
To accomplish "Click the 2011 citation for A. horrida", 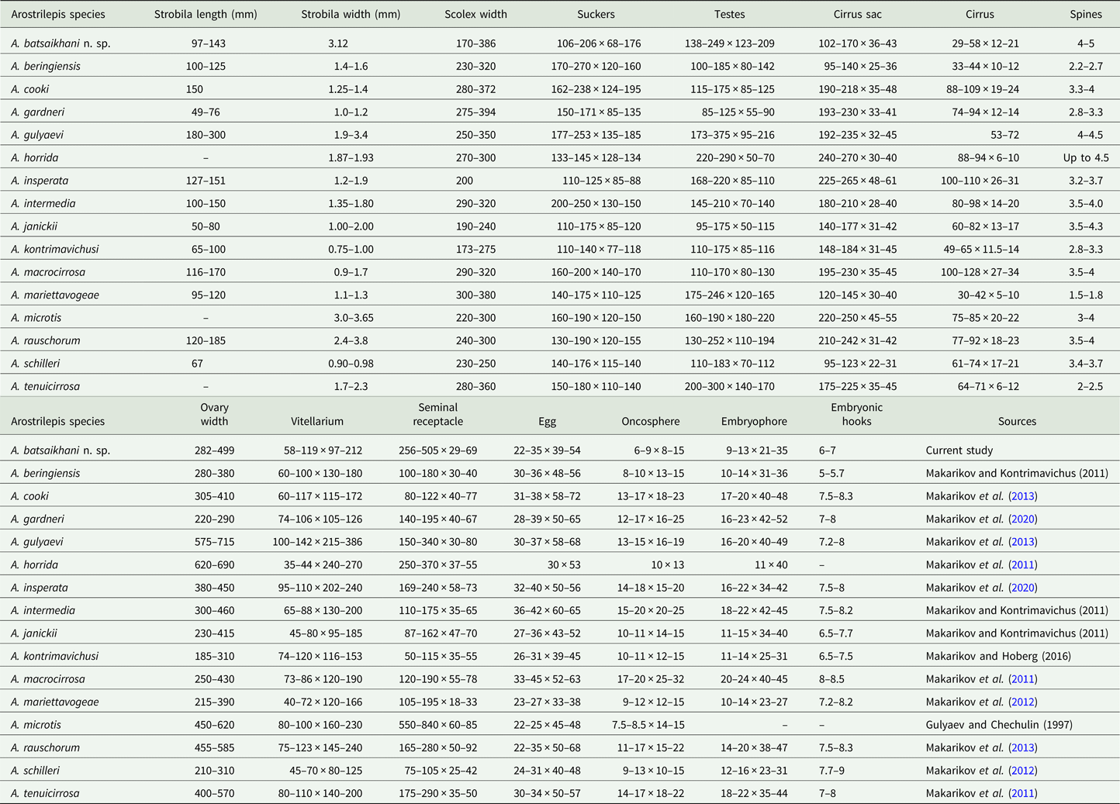I will [1022, 565].
